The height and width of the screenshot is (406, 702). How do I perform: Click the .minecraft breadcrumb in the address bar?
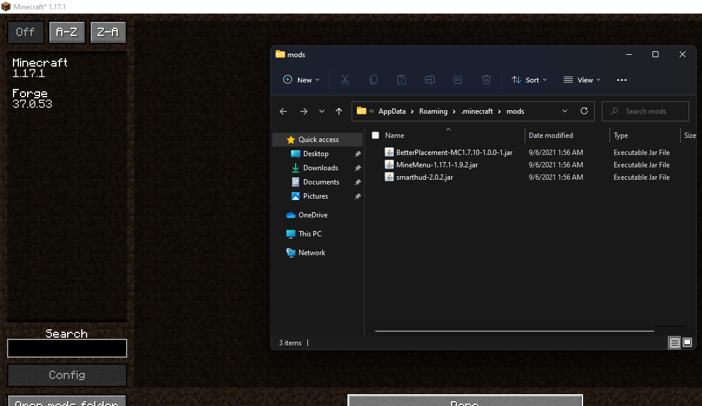(477, 111)
